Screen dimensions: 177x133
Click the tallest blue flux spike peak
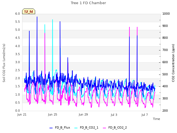click(x=37, y=17)
